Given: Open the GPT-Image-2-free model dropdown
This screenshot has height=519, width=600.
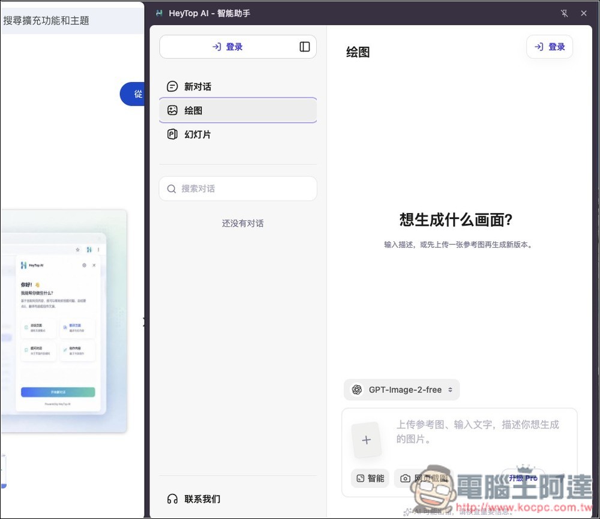Looking at the screenshot, I should pos(402,389).
